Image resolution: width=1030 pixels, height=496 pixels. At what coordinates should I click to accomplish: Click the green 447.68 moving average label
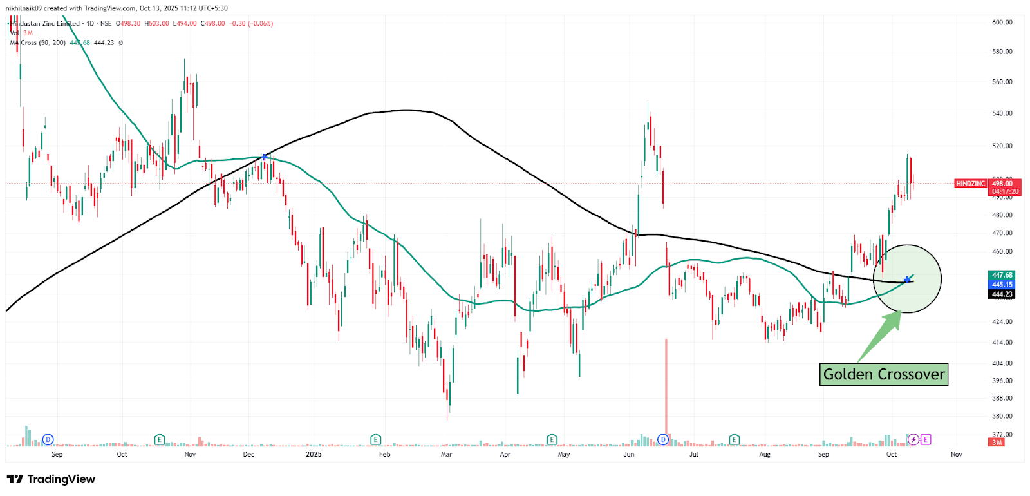[x=1002, y=275]
